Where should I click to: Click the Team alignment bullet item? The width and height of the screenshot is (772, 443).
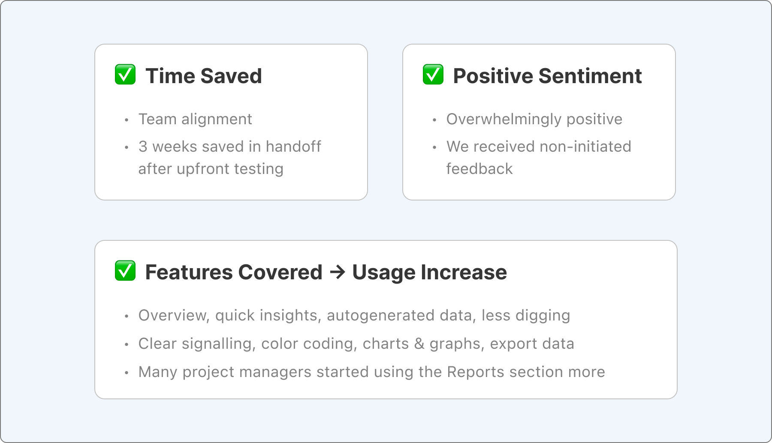click(195, 119)
